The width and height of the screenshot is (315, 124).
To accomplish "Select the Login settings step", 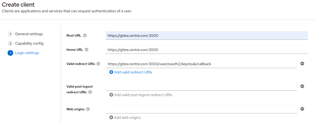I will pyautogui.click(x=23, y=53).
